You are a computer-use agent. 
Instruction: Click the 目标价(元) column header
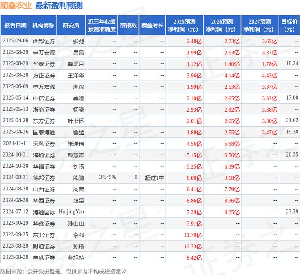click(x=289, y=25)
